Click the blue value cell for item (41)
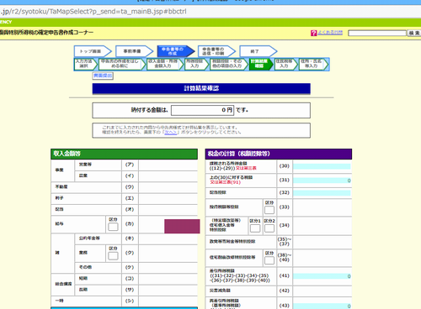 coord(322,276)
